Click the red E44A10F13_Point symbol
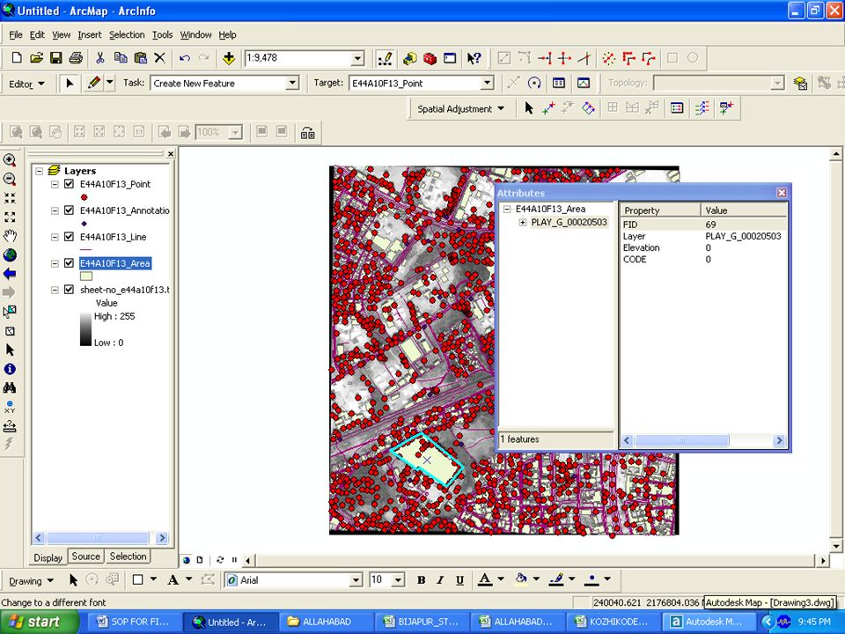This screenshot has width=845, height=634. coord(84,197)
